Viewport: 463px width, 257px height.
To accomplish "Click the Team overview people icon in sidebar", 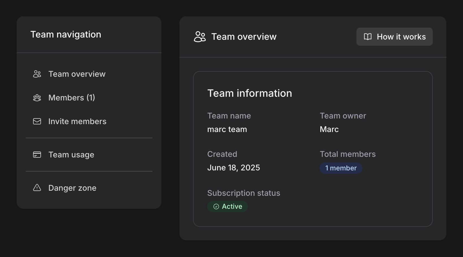I will 37,74.
